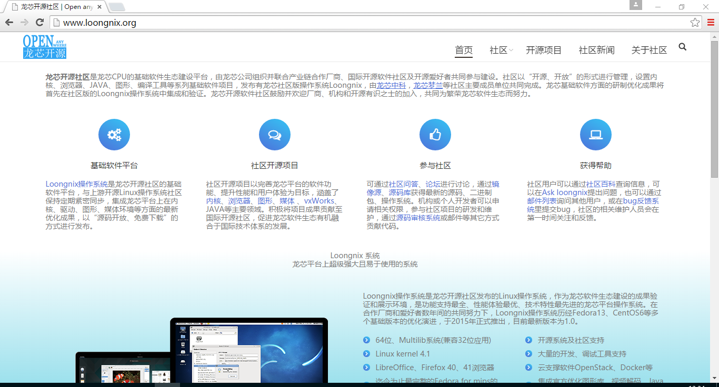This screenshot has height=387, width=719.
Task: Click the thumbs-up icon above 参与社区
Action: (x=435, y=135)
